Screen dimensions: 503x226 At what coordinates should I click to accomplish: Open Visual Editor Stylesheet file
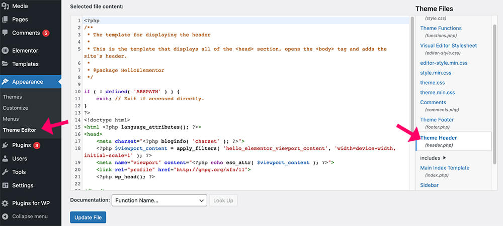(449, 46)
